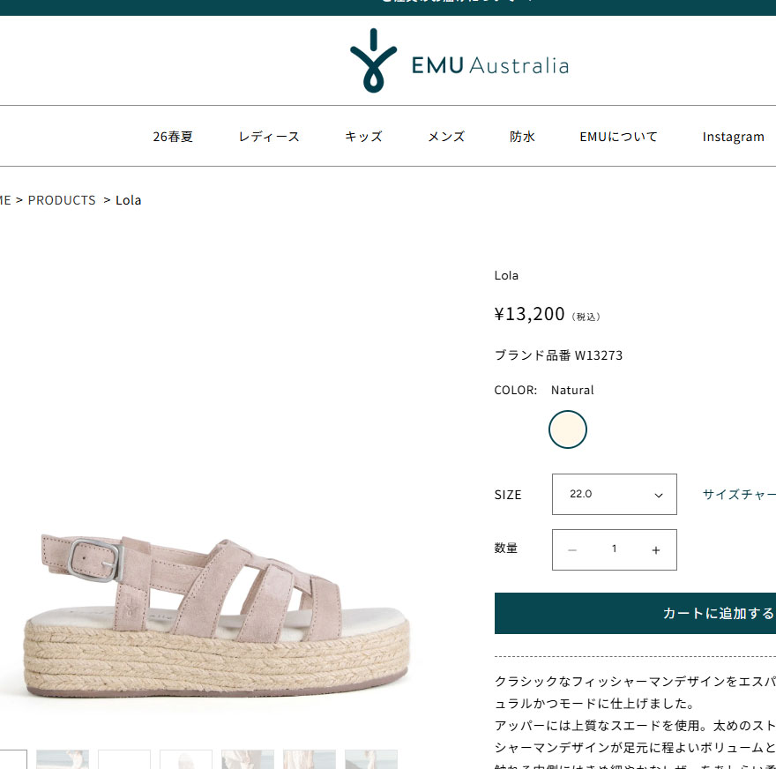The image size is (776, 769).
Task: Open the サイズチャート size chart link
Action: 739,495
